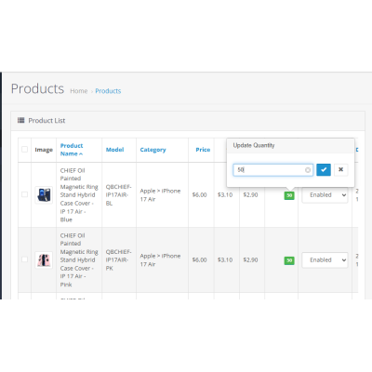Click the model text QBCHIEF-IP17AIR-PK
The height and width of the screenshot is (372, 372).
118,260
